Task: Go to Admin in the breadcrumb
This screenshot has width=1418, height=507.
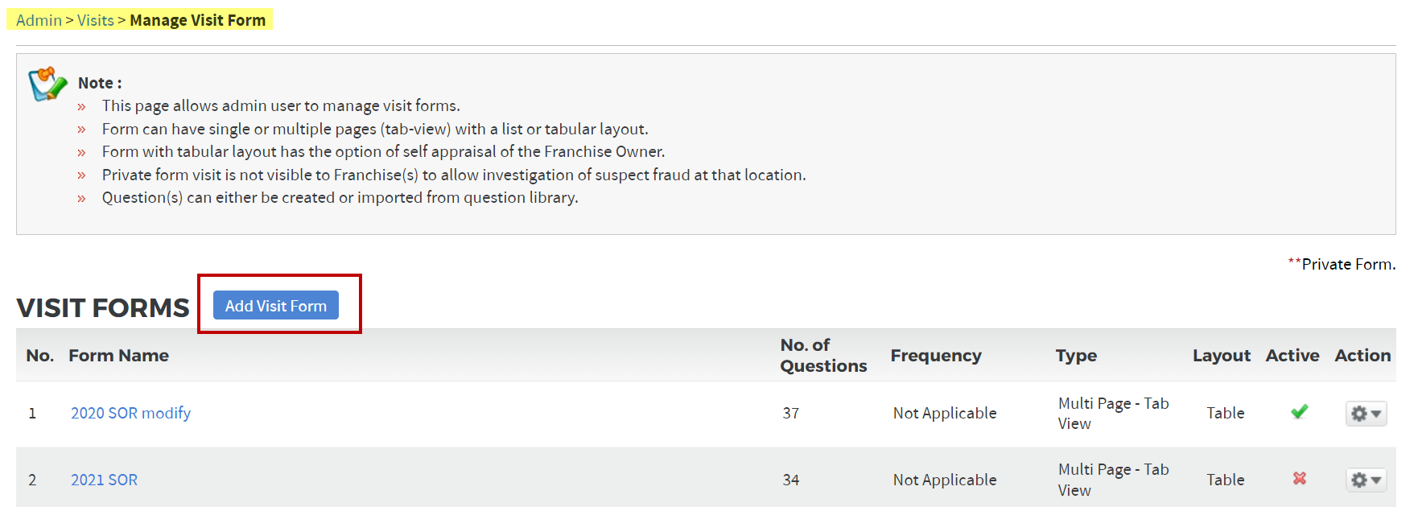Action: coord(39,20)
